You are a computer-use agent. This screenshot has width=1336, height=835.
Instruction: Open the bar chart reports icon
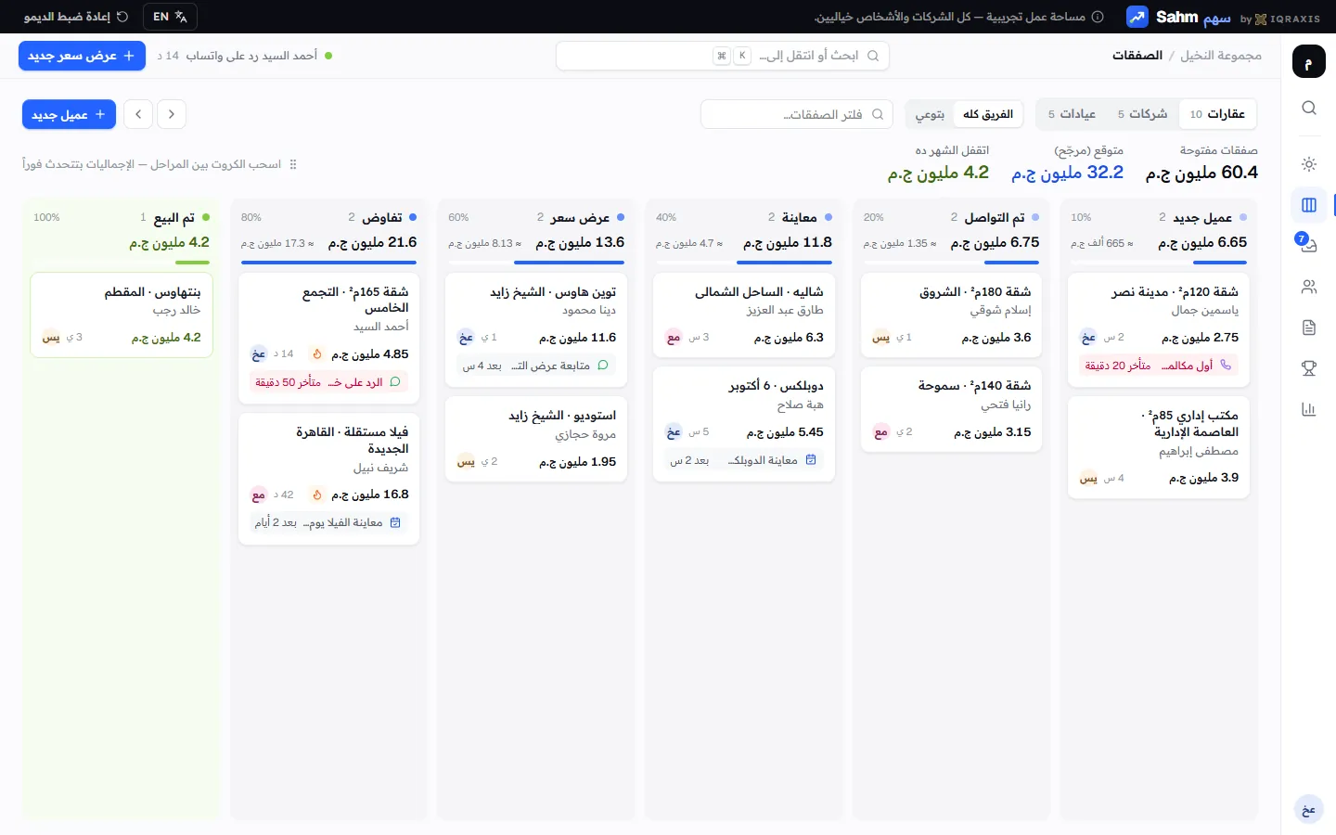[1309, 409]
